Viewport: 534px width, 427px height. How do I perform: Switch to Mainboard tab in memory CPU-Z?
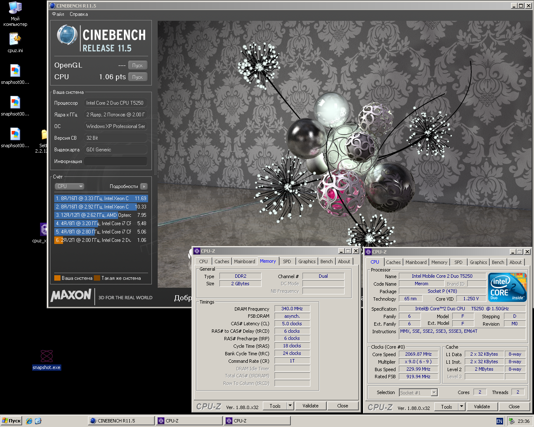point(244,261)
